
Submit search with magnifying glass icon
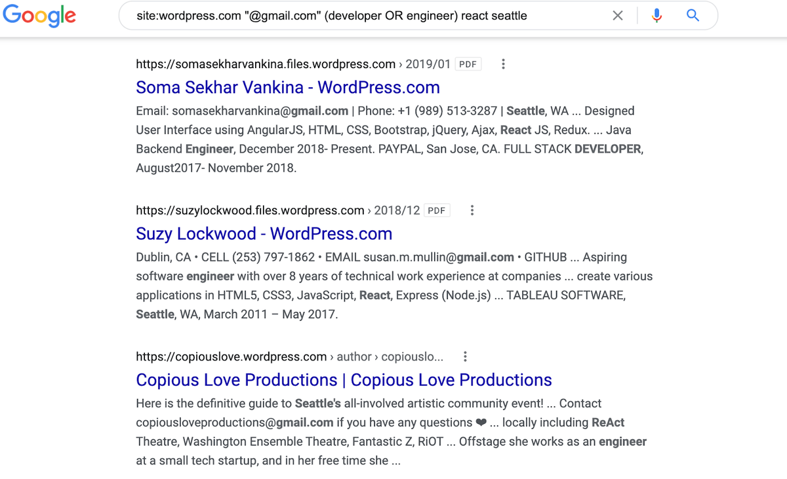693,15
